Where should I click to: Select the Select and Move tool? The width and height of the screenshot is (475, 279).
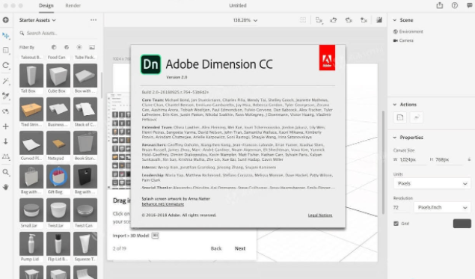6,35
